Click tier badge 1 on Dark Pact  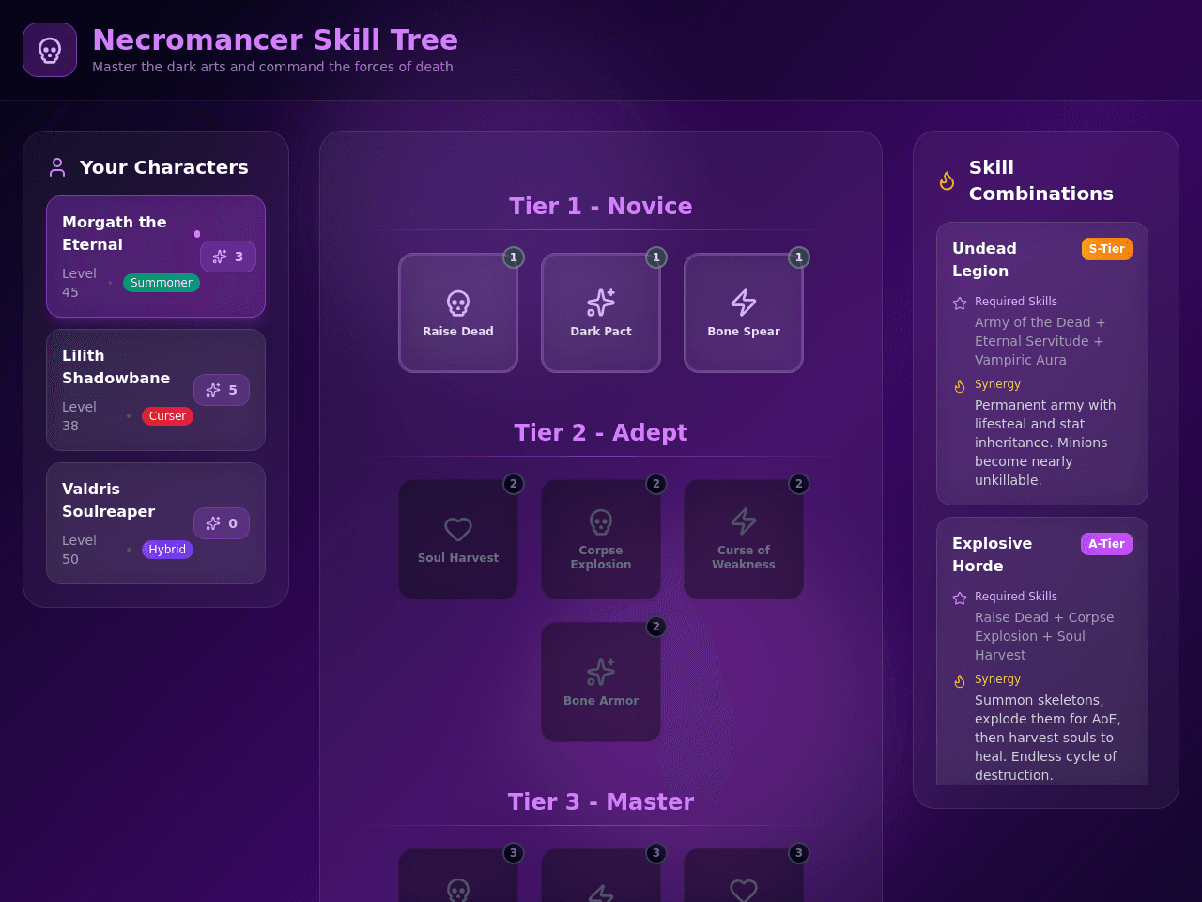[656, 257]
